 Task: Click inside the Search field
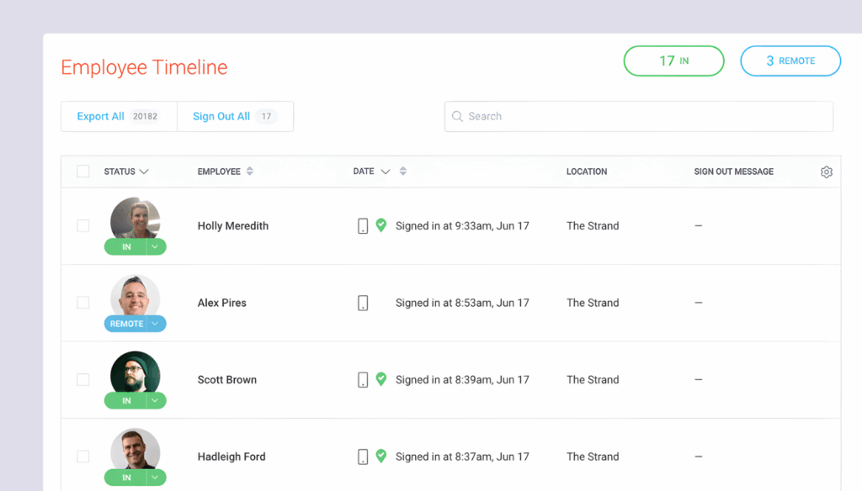[x=589, y=116]
